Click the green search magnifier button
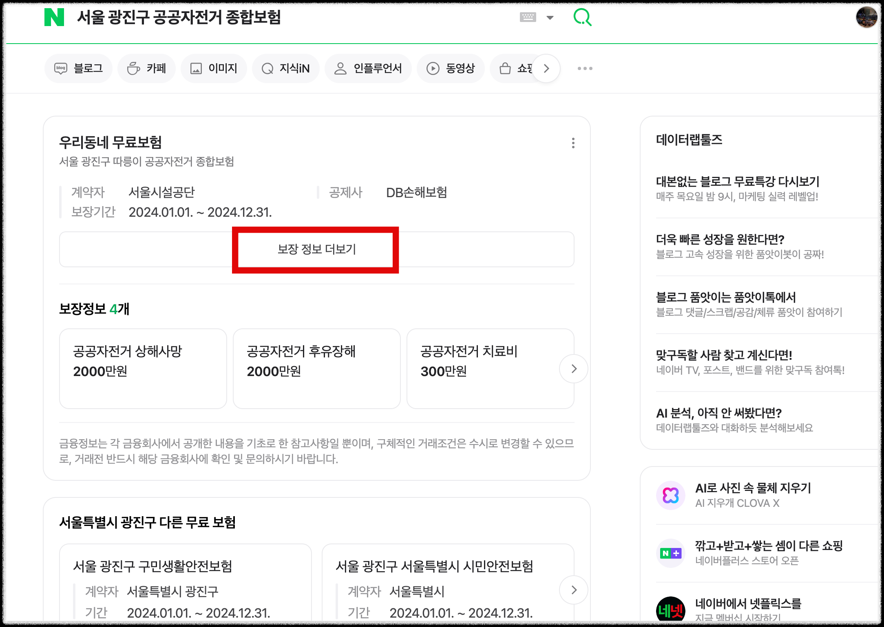884x627 pixels. (x=582, y=18)
